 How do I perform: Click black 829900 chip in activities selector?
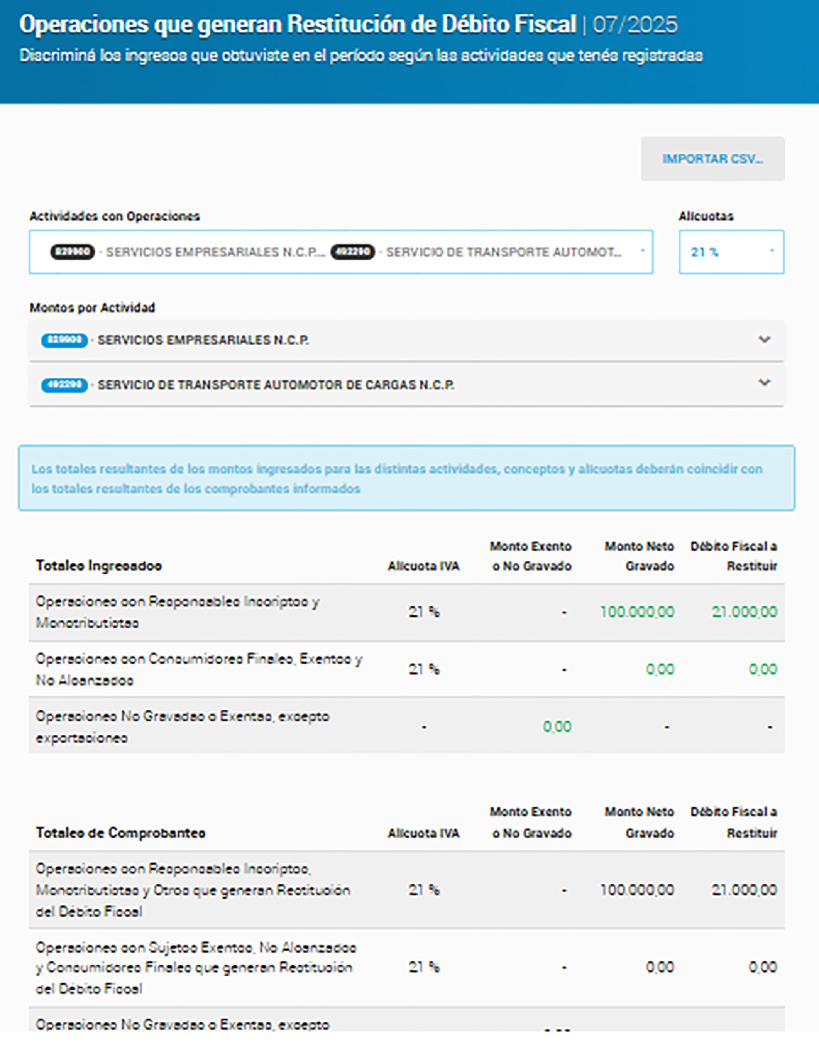pos(73,252)
